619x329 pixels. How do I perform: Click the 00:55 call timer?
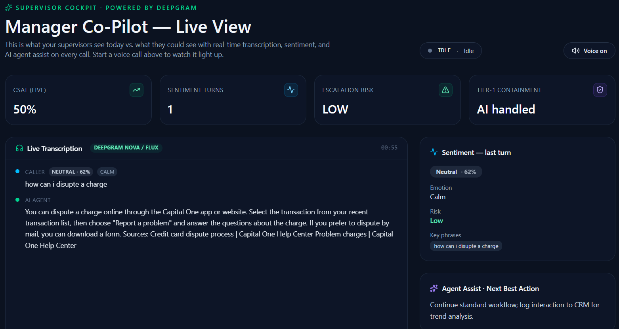click(x=389, y=147)
